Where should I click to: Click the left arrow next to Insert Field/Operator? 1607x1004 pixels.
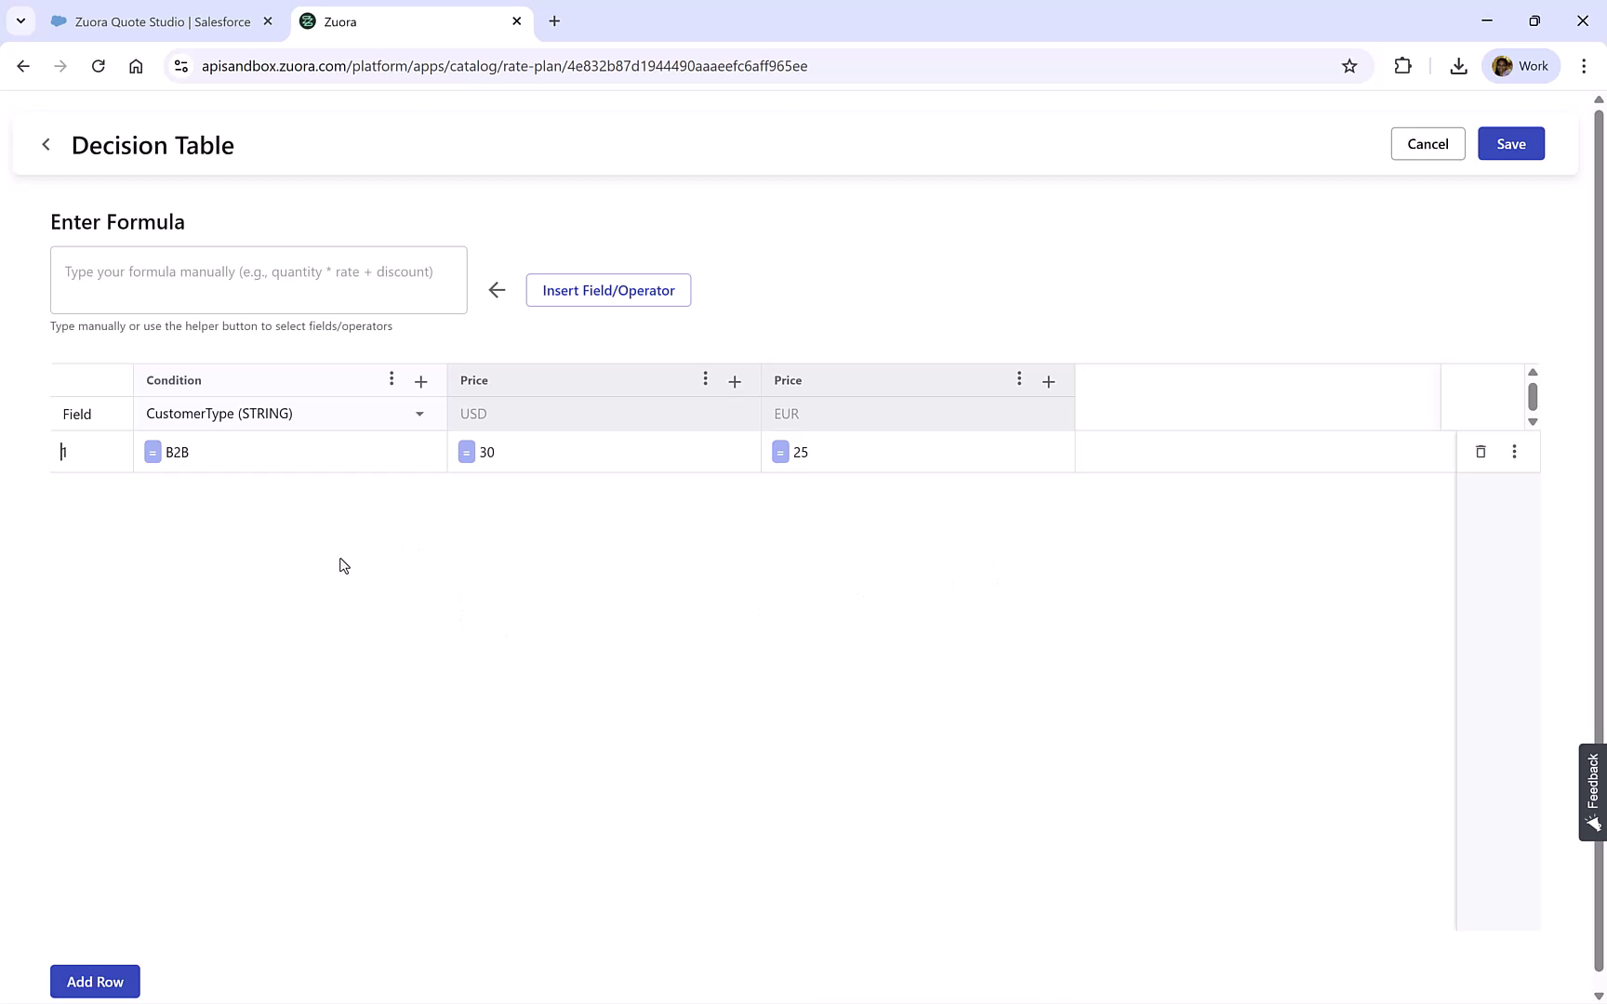click(497, 289)
